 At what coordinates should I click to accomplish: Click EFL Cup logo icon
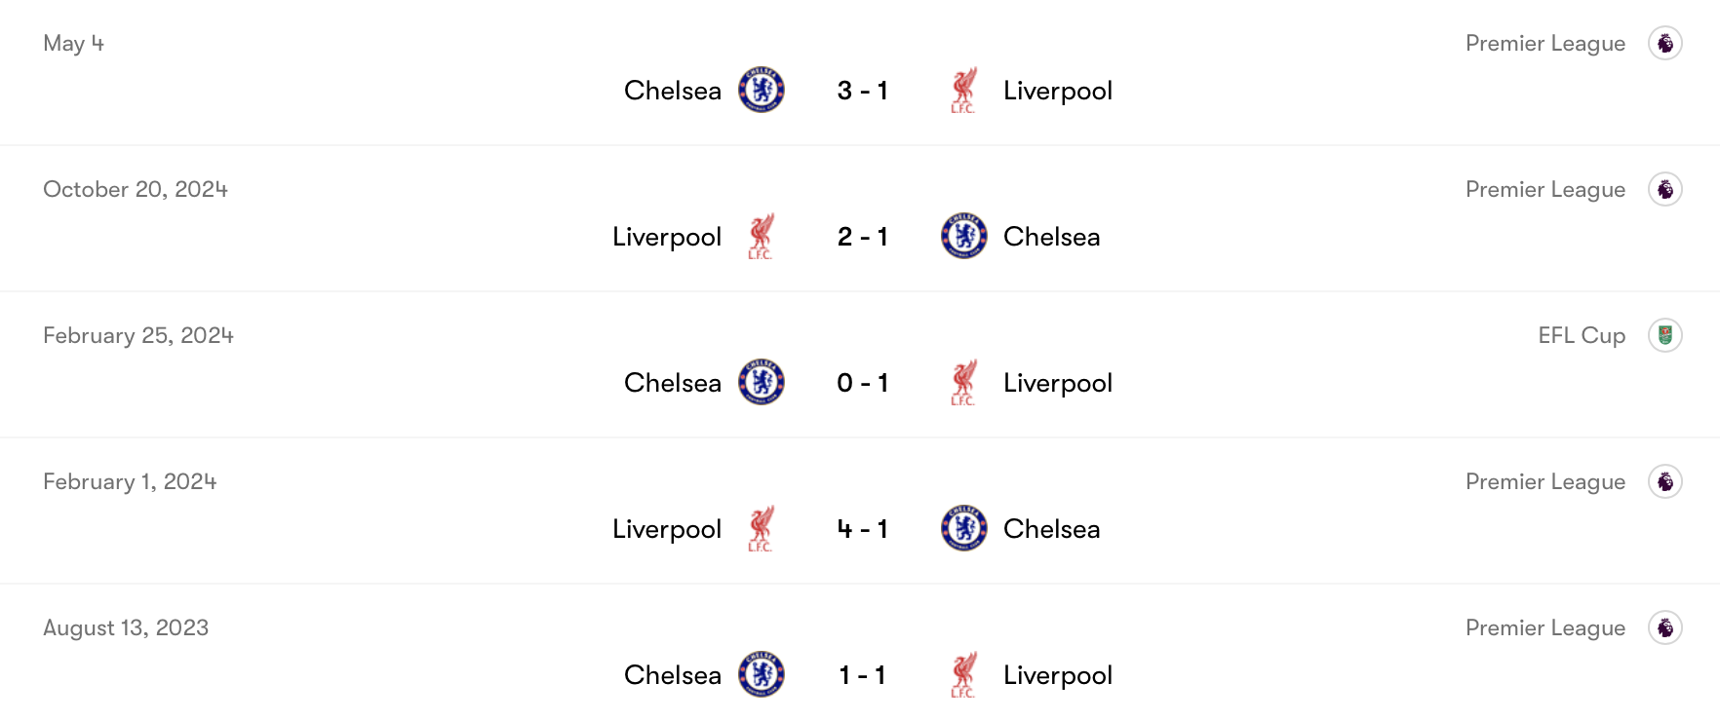(1664, 335)
